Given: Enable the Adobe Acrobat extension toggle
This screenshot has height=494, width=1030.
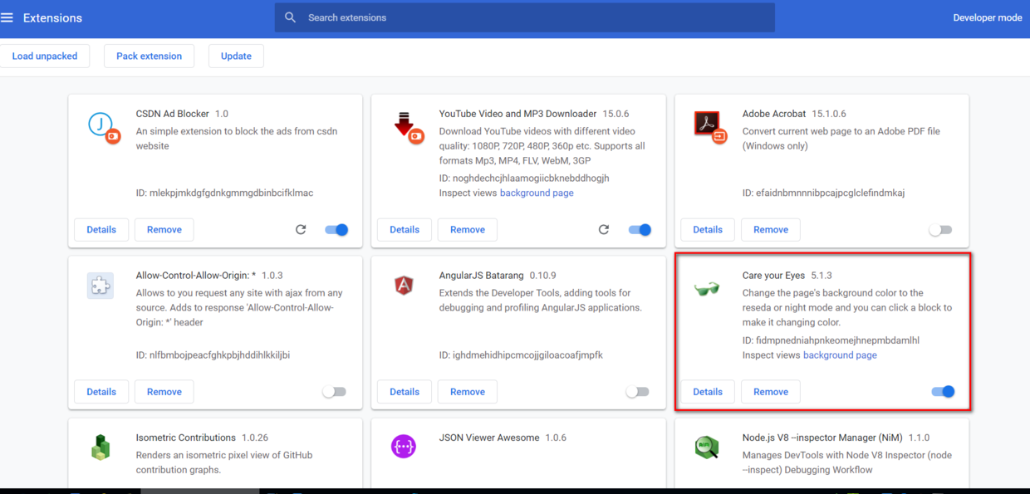Looking at the screenshot, I should [x=940, y=230].
